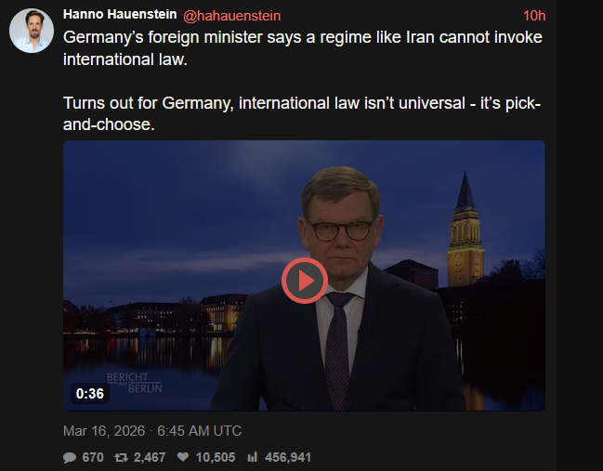The width and height of the screenshot is (603, 471).
Task: Click the 10,505 likes count
Action: pos(214,457)
